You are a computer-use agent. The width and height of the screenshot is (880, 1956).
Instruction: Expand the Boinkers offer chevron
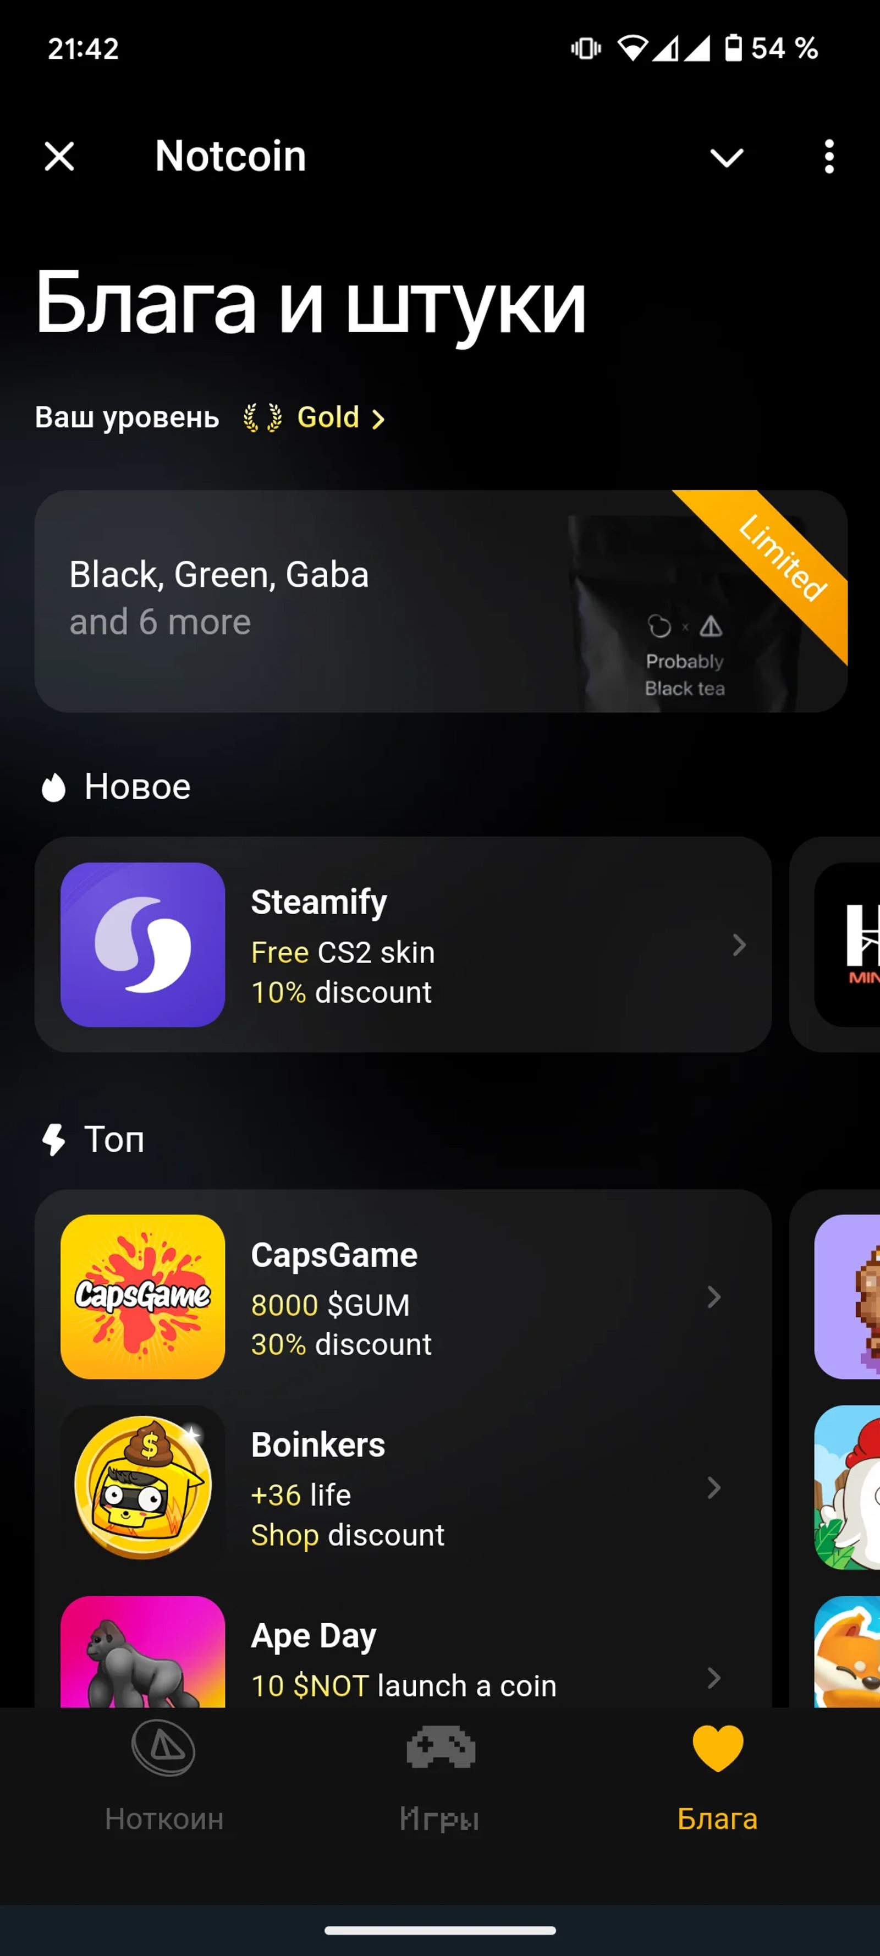[x=714, y=1487]
